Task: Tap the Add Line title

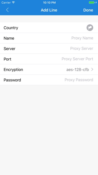Action: 49,10
